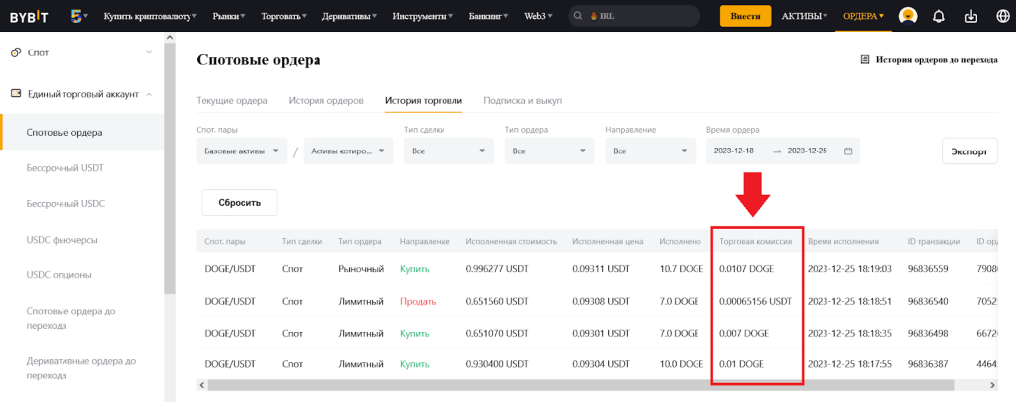The height and width of the screenshot is (402, 1016).
Task: Click the Сбросить button
Action: (x=239, y=202)
